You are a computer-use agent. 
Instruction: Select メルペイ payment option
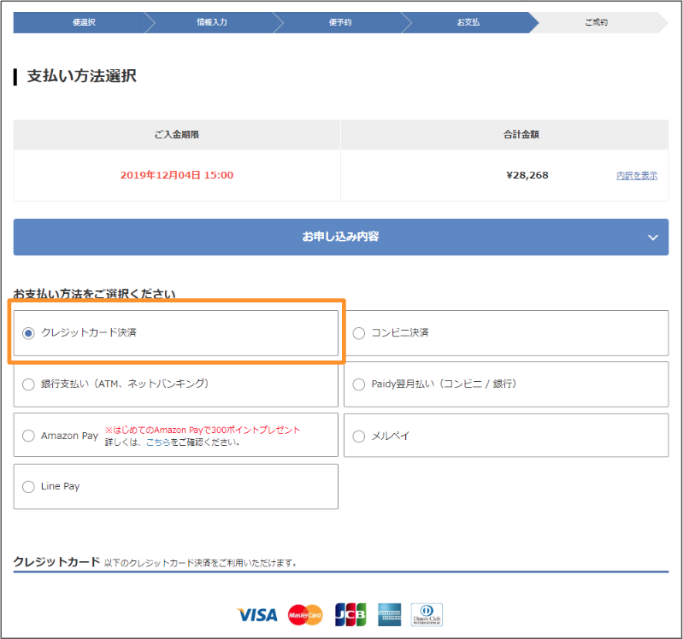click(359, 436)
